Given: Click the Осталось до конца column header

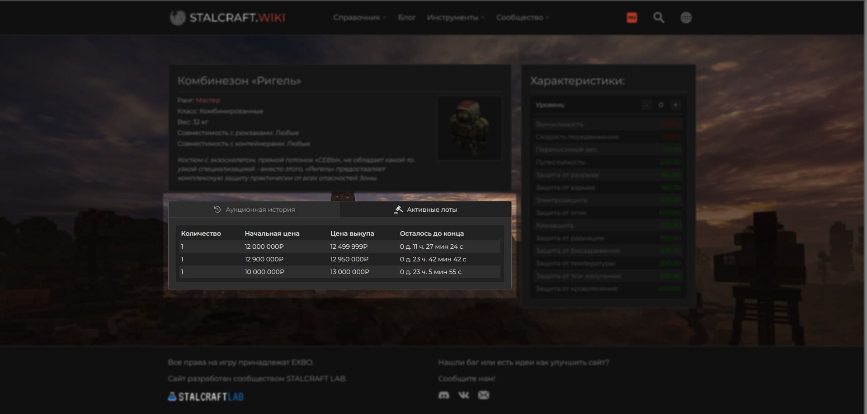Looking at the screenshot, I should (432, 233).
